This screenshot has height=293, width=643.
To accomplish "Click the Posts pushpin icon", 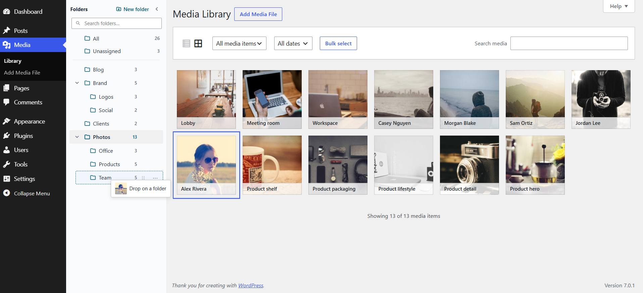I will click(7, 31).
